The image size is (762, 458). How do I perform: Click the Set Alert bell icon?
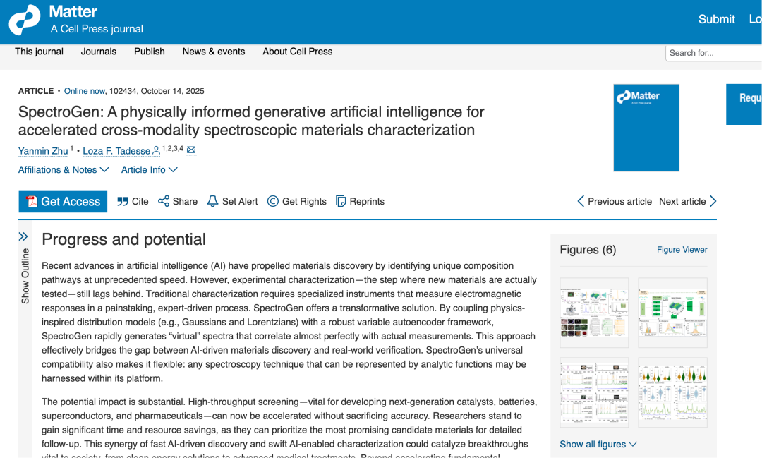point(212,201)
